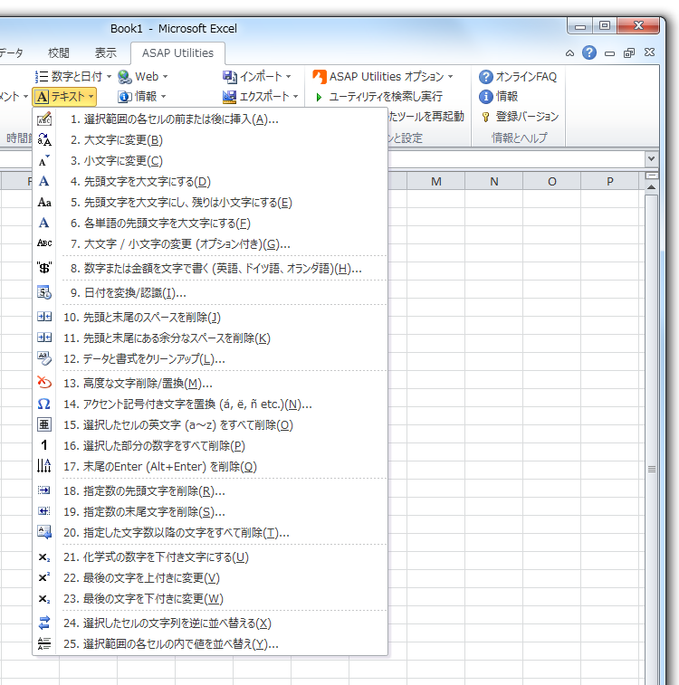This screenshot has height=685, width=679.
Task: Click ユーティリティを検索し実行 button
Action: pos(379,97)
